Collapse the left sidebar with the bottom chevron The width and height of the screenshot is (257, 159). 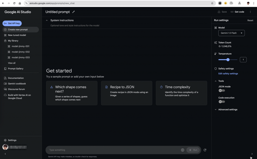click(5, 154)
